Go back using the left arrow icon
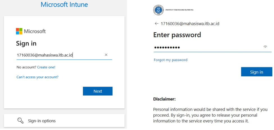The width and height of the screenshot is (274, 130). 157,24
